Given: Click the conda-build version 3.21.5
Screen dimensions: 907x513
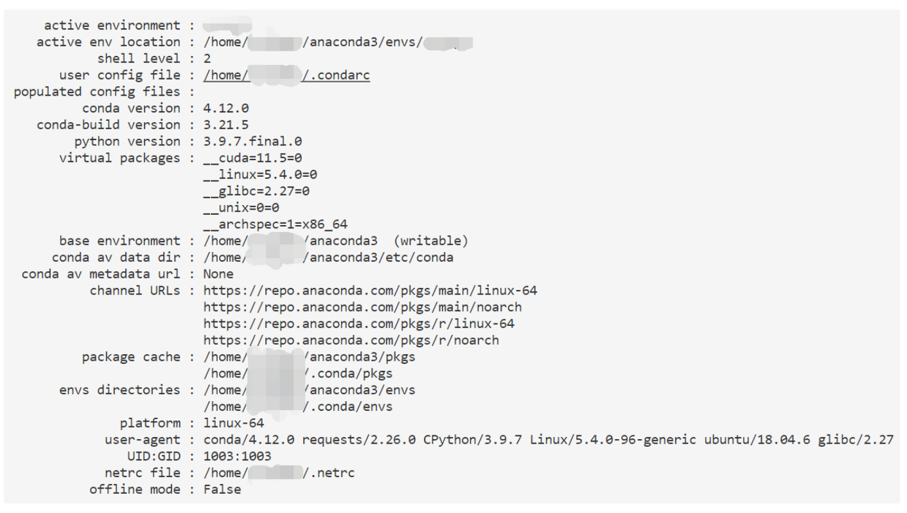Looking at the screenshot, I should tap(226, 125).
